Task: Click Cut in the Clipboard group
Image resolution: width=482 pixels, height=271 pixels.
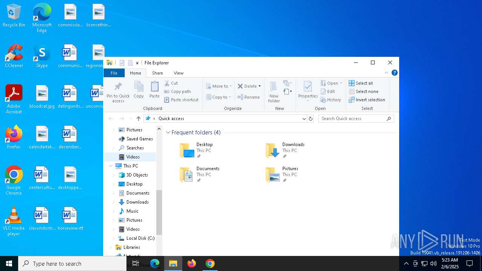Action: click(x=171, y=83)
